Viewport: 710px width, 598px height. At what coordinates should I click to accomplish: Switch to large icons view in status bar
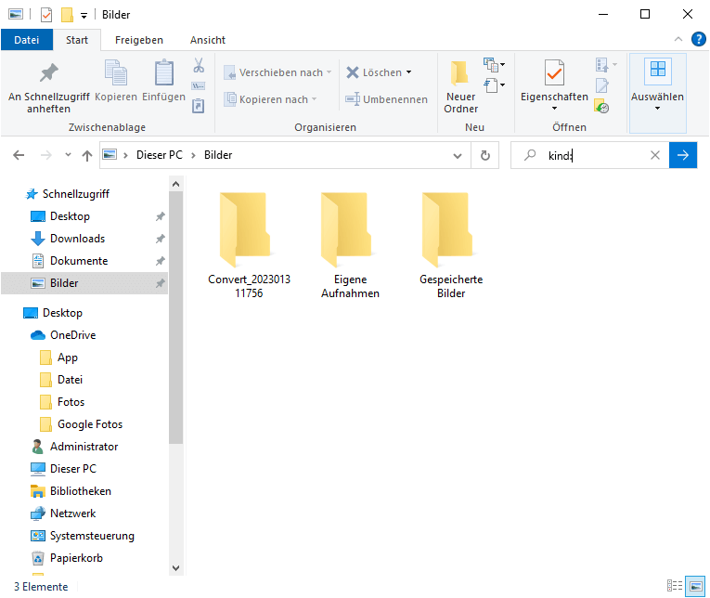tap(693, 587)
